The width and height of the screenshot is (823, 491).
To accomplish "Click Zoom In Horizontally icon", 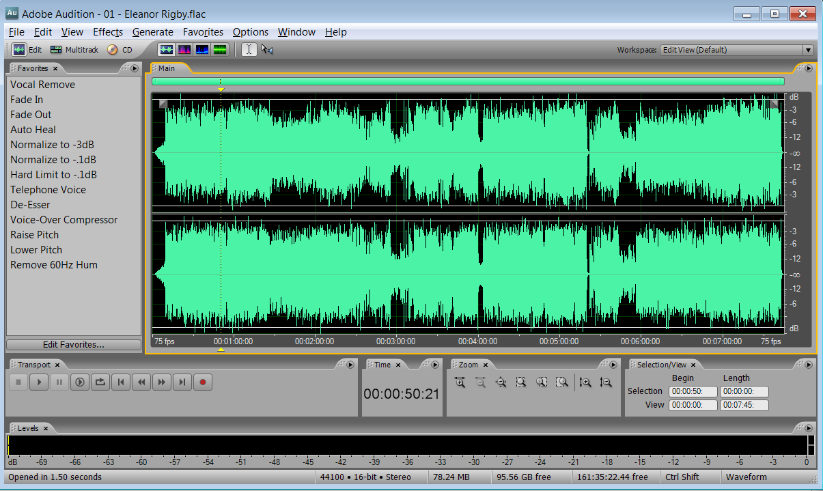I will (460, 382).
